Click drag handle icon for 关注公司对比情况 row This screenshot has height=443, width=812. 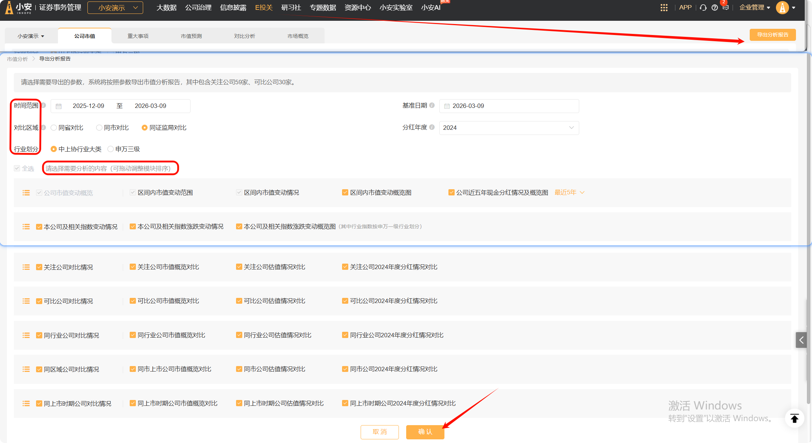26,267
